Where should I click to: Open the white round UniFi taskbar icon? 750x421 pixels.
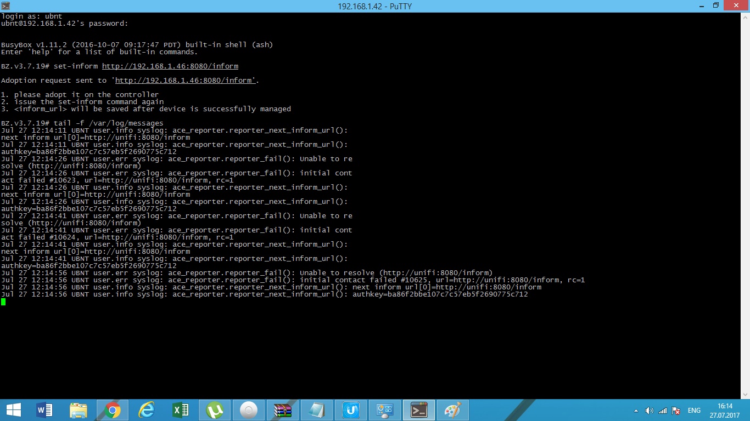[x=249, y=410]
